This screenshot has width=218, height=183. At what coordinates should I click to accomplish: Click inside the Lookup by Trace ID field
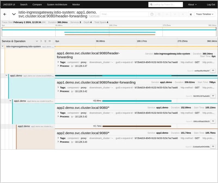[166, 4]
